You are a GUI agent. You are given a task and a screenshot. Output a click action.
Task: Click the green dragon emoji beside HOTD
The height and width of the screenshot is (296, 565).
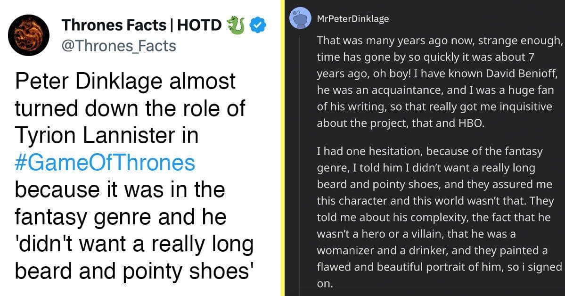click(x=236, y=25)
